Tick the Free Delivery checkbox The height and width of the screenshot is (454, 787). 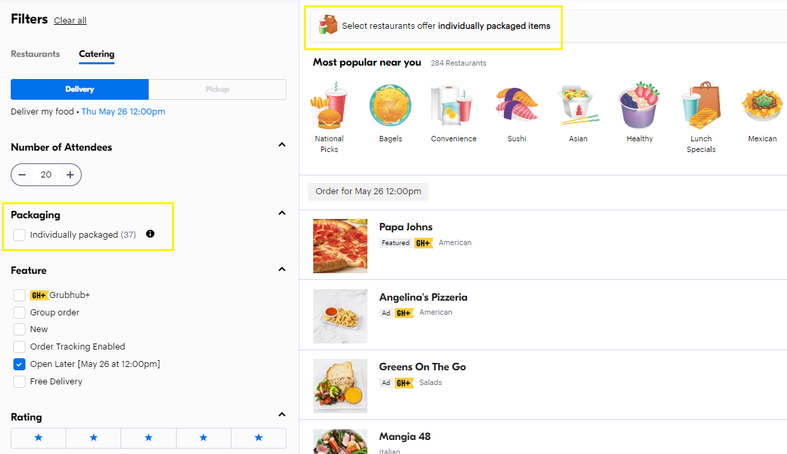click(19, 382)
